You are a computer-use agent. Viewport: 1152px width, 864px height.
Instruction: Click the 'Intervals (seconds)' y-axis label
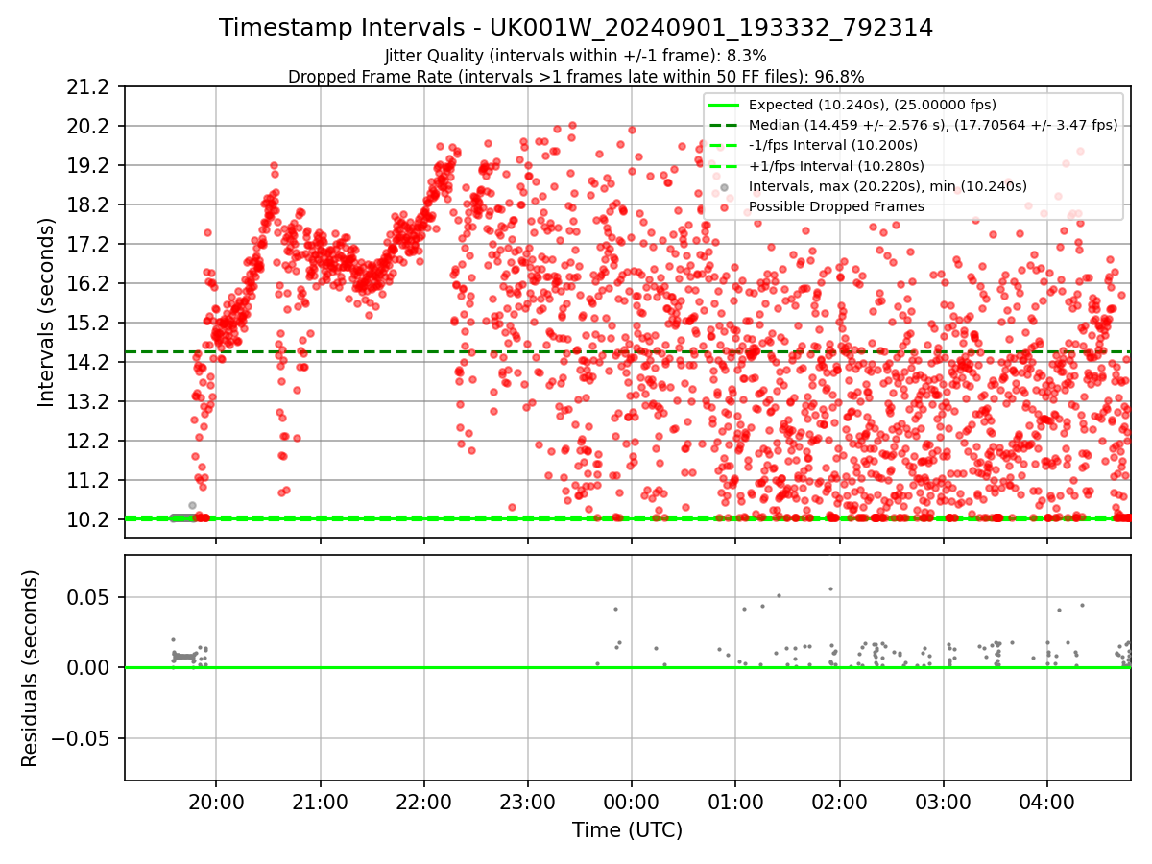coord(46,312)
